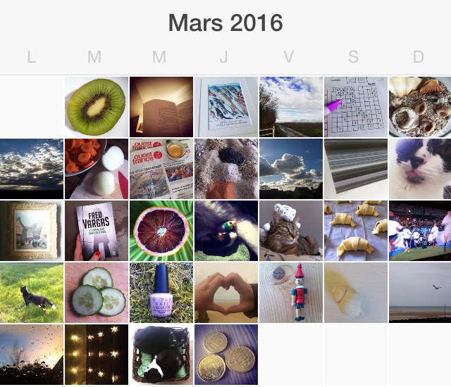Viewport: 451px width, 387px height.
Task: Open the Pinocchio wooden toy photo
Action: click(x=291, y=293)
